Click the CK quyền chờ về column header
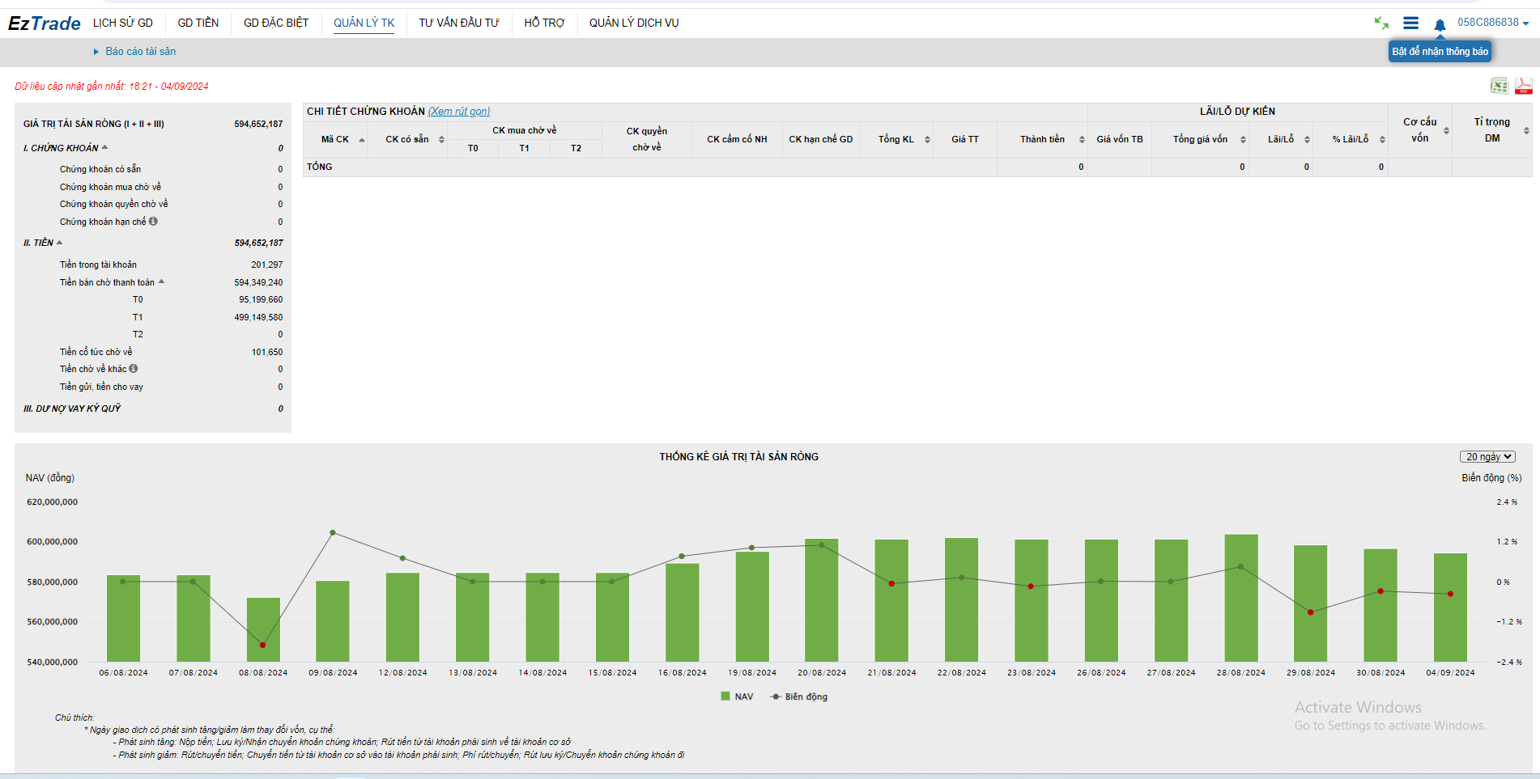The width and height of the screenshot is (1540, 779). (647, 139)
